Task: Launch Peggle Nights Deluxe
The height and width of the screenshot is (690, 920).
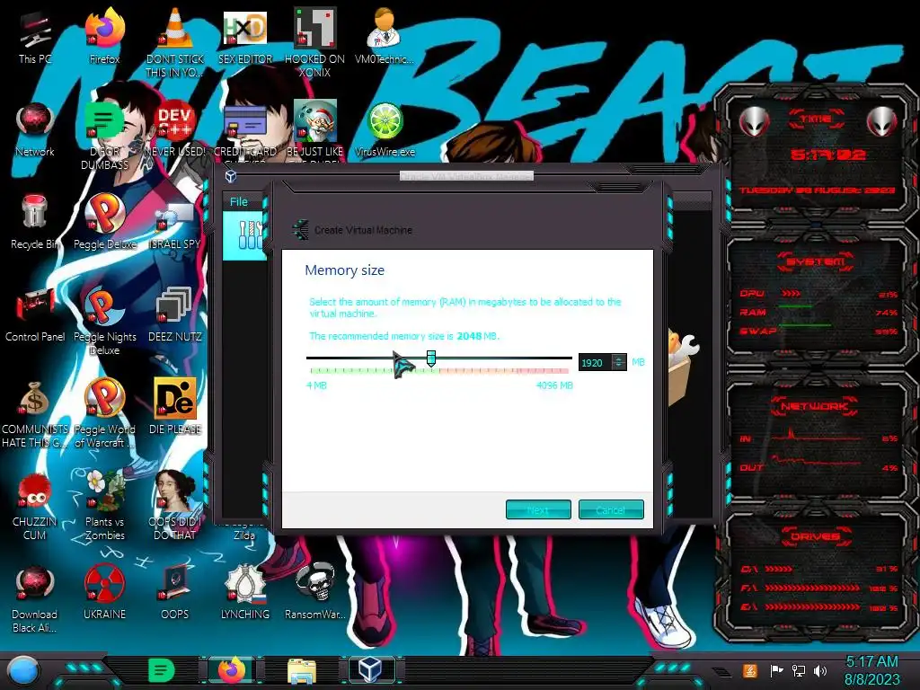Action: (105, 320)
